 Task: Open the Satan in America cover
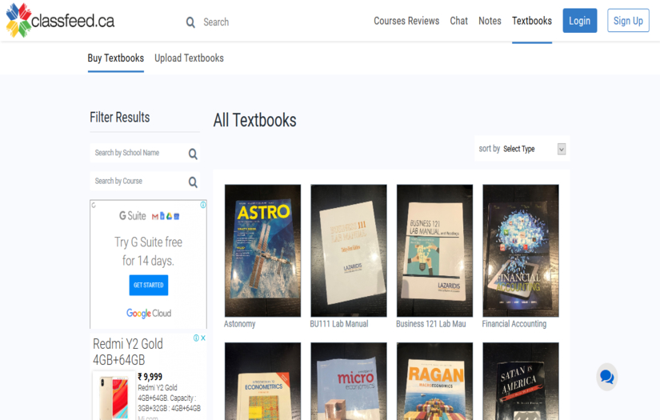tap(521, 382)
